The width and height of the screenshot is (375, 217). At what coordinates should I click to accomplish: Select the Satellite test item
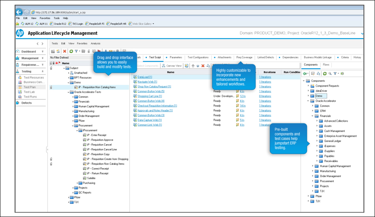tap(91, 178)
